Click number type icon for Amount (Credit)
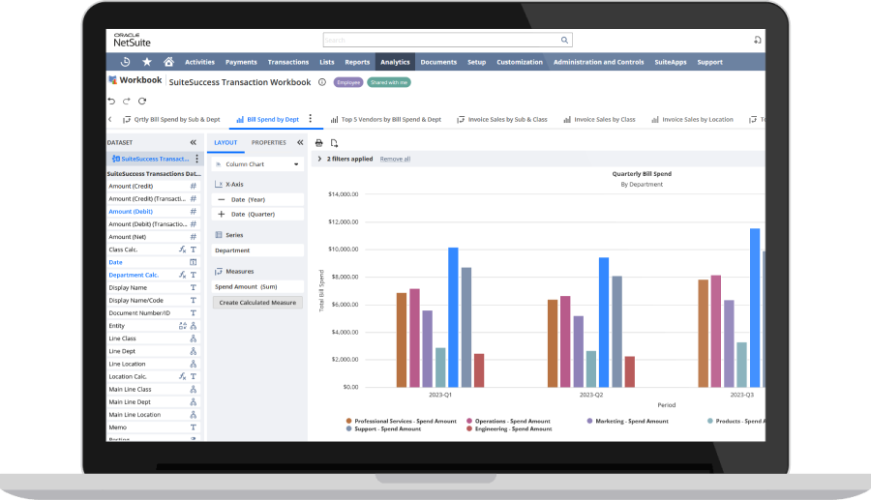Screen dimensions: 871x500 (194, 186)
